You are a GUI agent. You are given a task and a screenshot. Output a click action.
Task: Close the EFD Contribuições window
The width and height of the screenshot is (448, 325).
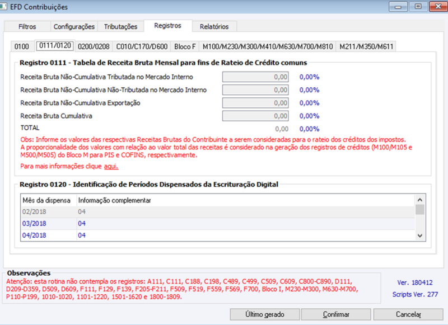pos(438,6)
